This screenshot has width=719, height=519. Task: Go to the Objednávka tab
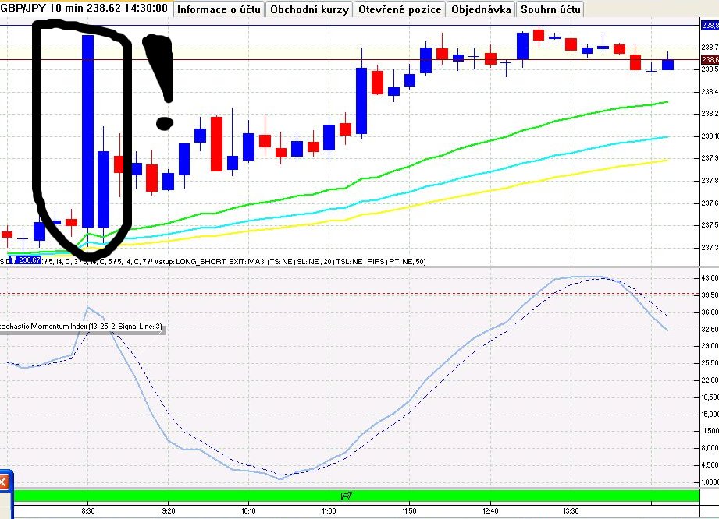click(481, 9)
